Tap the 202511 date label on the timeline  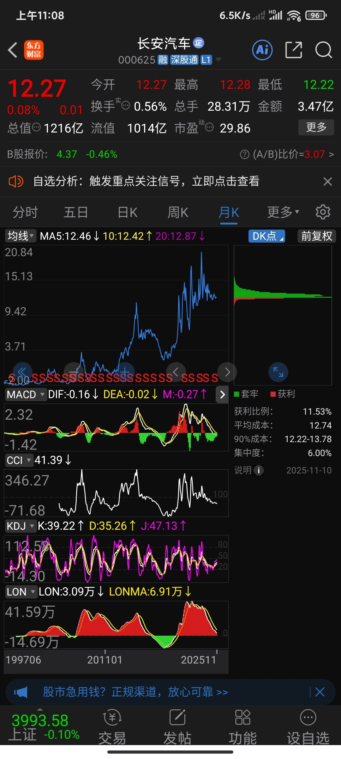coord(198,660)
